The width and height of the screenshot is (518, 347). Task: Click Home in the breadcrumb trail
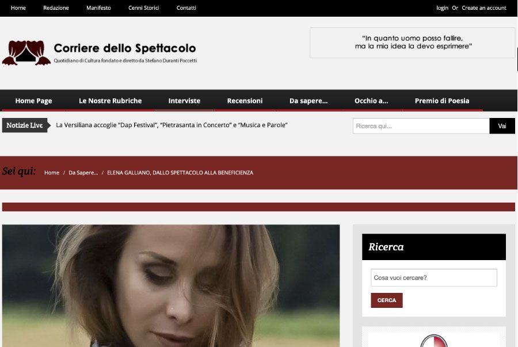52,173
